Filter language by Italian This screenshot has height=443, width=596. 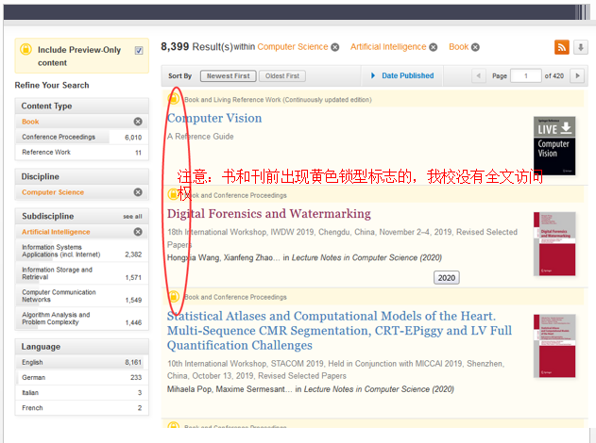pyautogui.click(x=82, y=392)
